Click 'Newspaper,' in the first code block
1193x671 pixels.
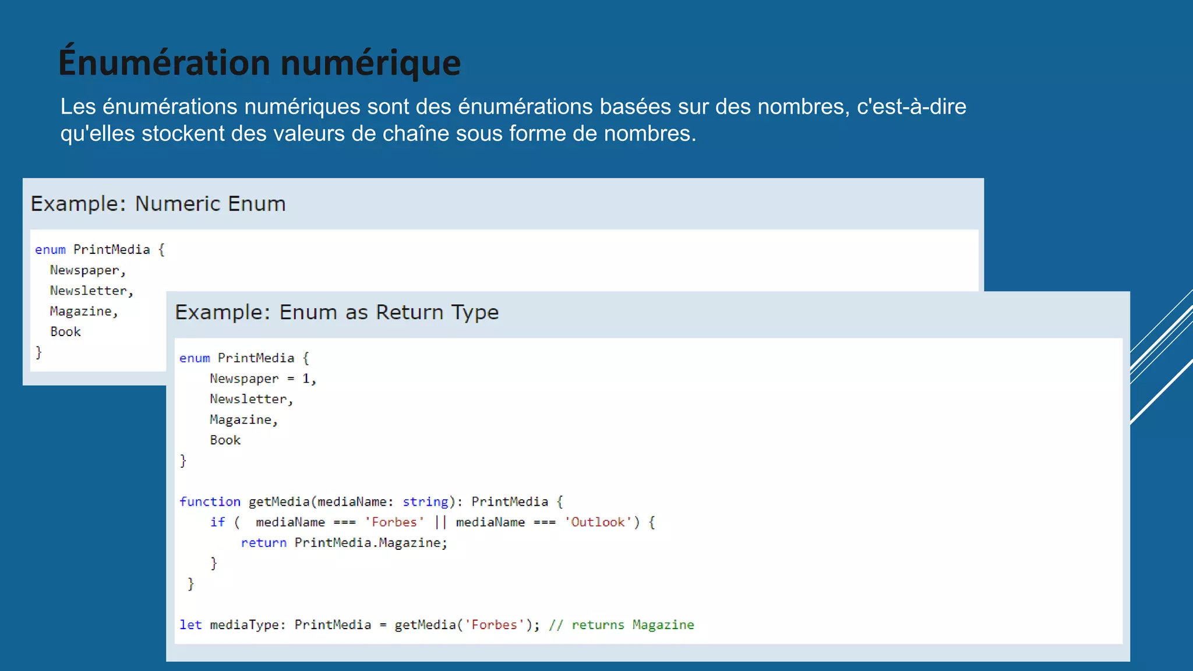87,270
